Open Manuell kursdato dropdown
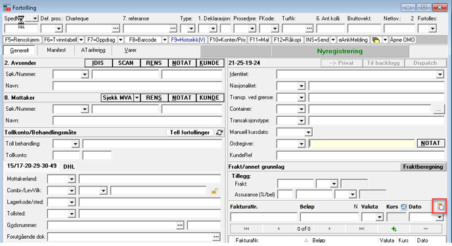This screenshot has height=246, width=452. 308,133
